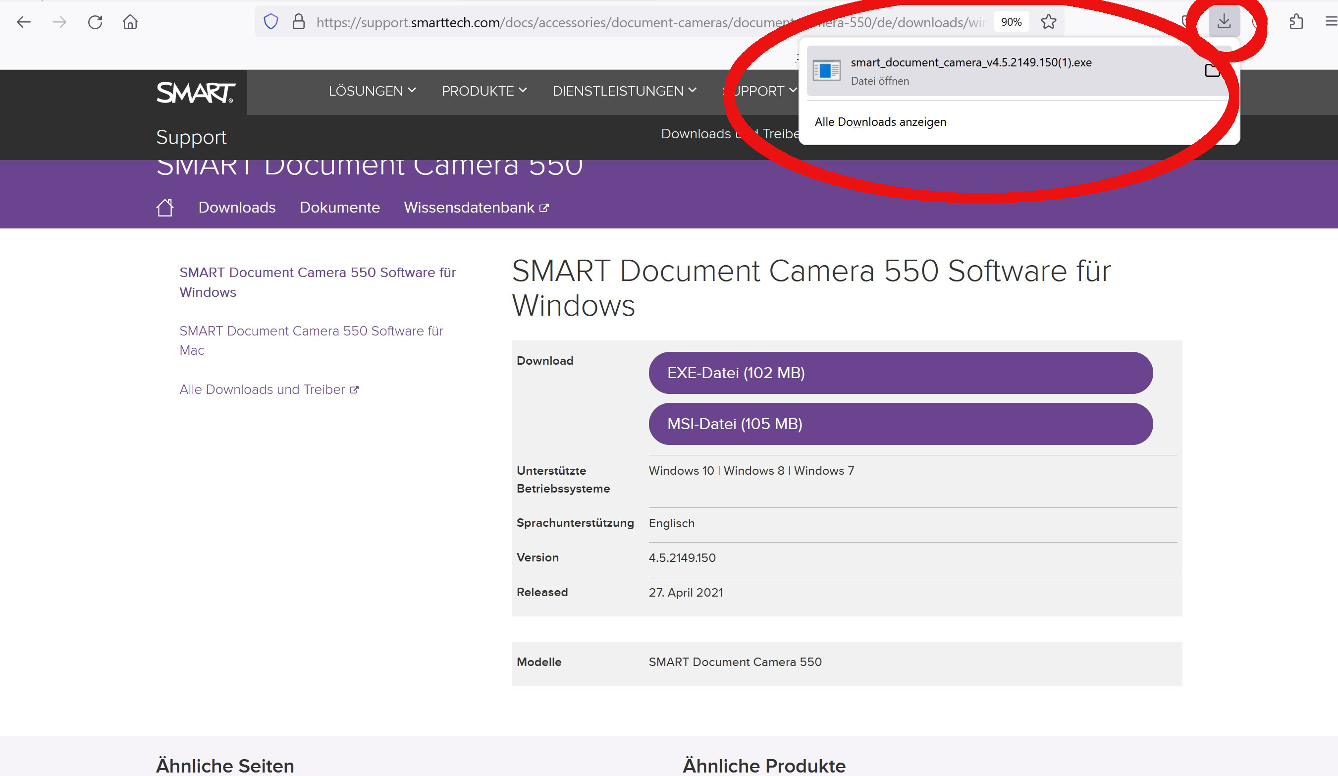Switch to the Dokumente tab

pos(340,207)
